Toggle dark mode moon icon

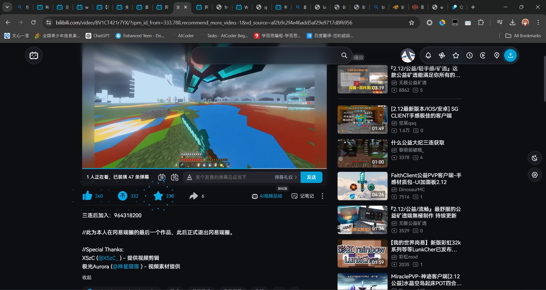click(x=535, y=158)
